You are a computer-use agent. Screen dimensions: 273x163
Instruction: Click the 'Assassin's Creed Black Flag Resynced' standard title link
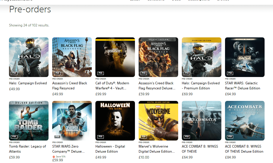click(70, 86)
